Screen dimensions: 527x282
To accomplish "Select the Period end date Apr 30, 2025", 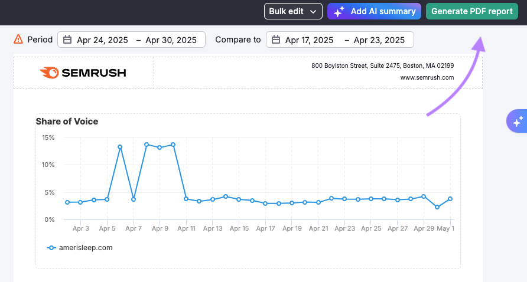I will [x=171, y=40].
